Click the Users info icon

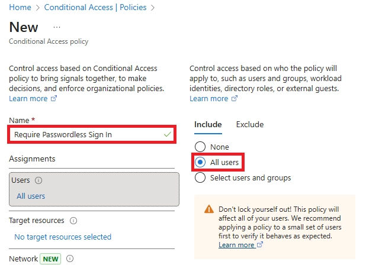39,180
